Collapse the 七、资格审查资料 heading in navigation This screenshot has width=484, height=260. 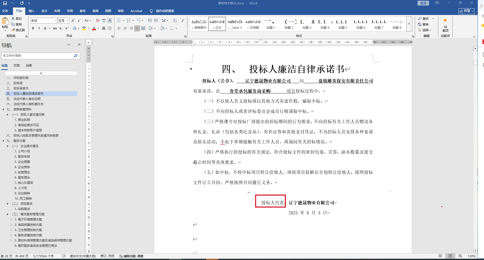[x=3, y=109]
